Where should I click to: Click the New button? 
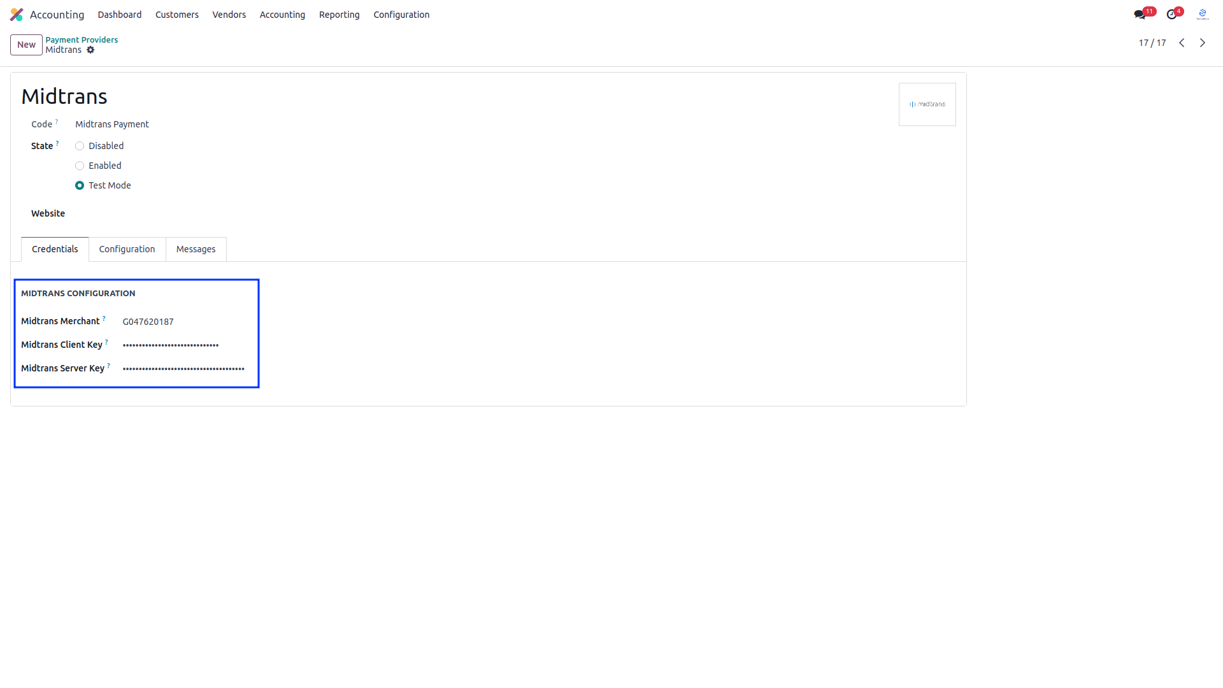(x=26, y=45)
